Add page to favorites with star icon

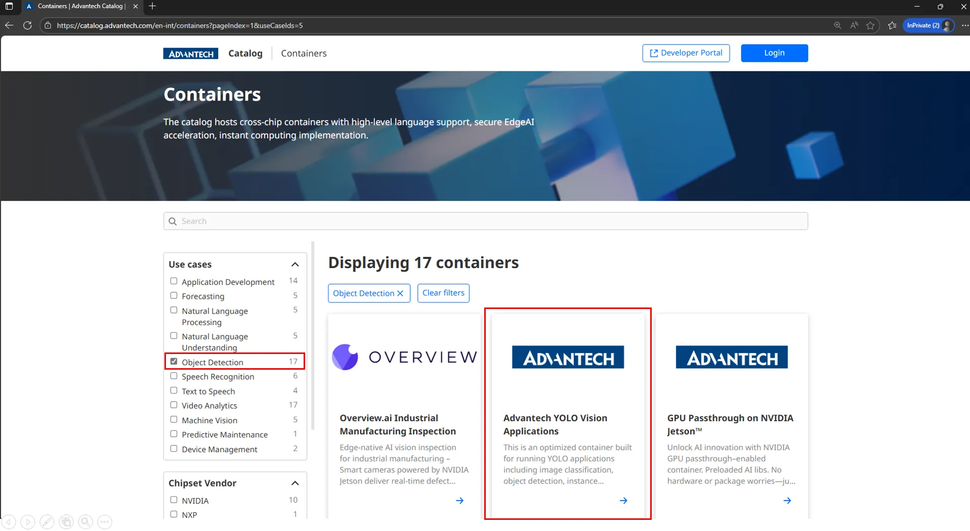tap(870, 25)
